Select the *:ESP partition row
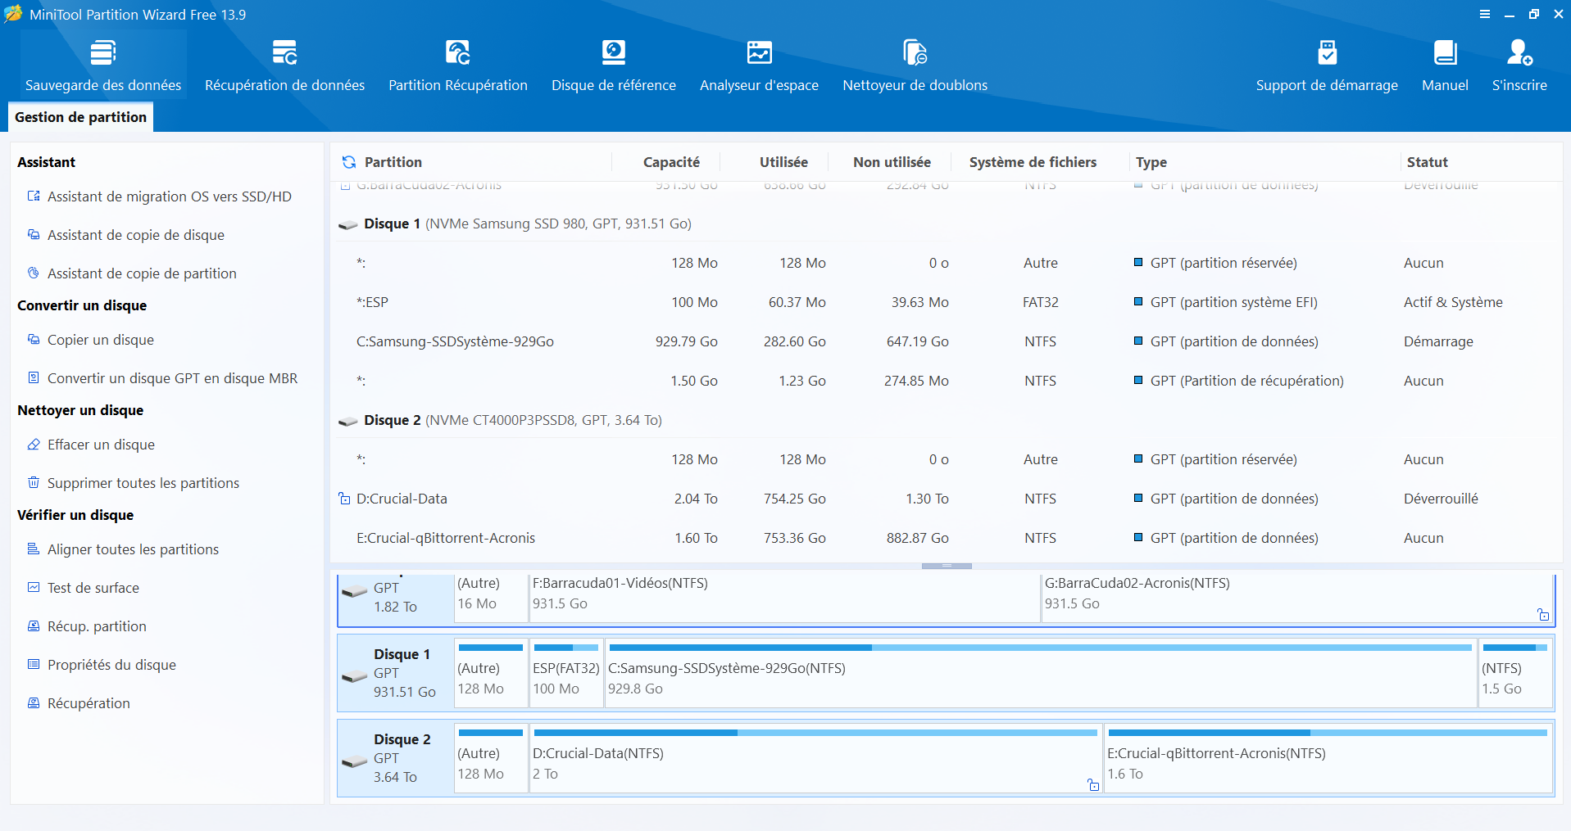 point(947,302)
